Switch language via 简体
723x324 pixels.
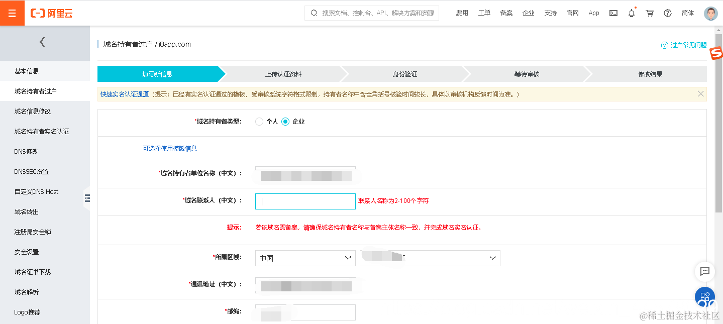[x=688, y=13]
